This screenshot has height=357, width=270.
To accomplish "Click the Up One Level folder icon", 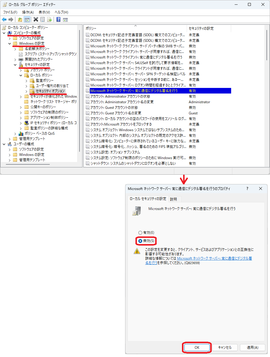I will [20, 20].
